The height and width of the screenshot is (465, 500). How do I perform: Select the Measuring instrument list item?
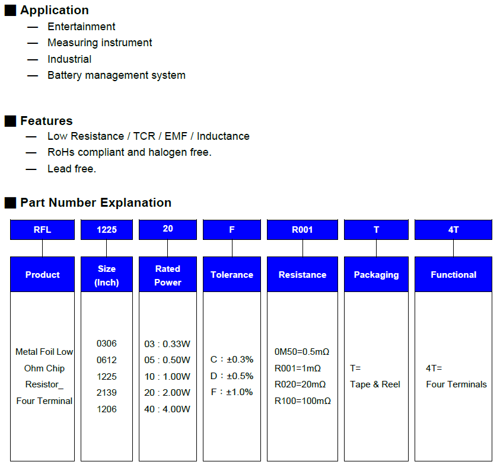point(100,43)
